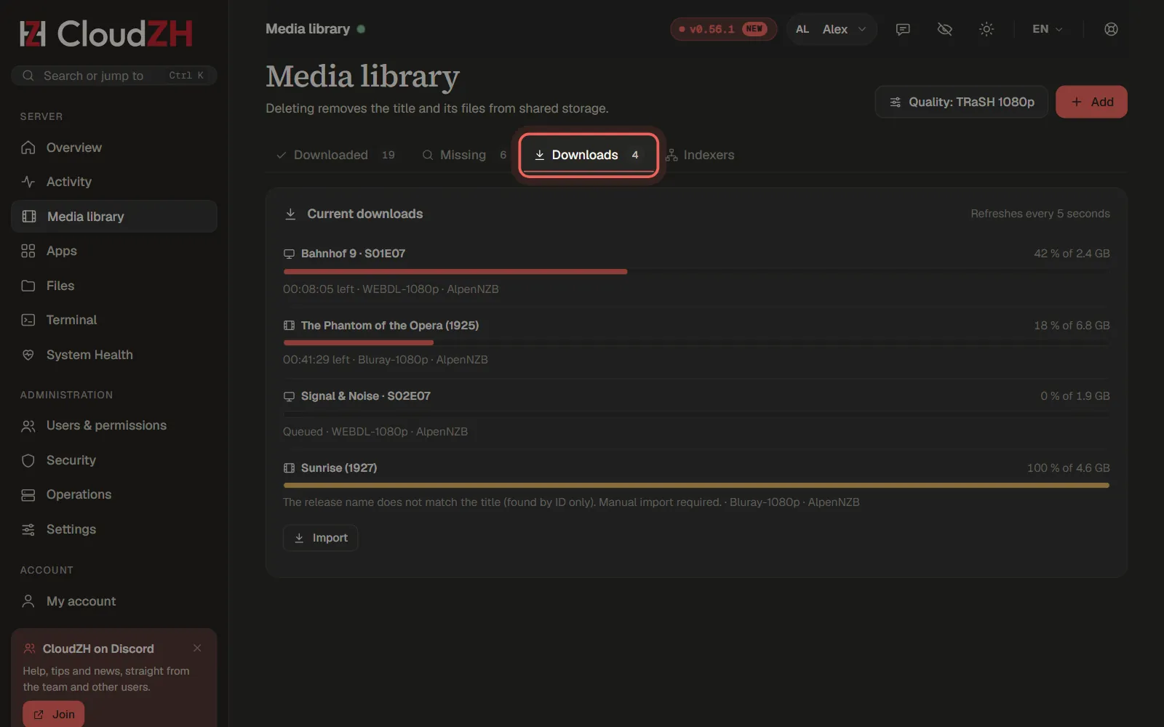Open Terminal in the sidebar
The height and width of the screenshot is (727, 1164).
click(x=114, y=320)
